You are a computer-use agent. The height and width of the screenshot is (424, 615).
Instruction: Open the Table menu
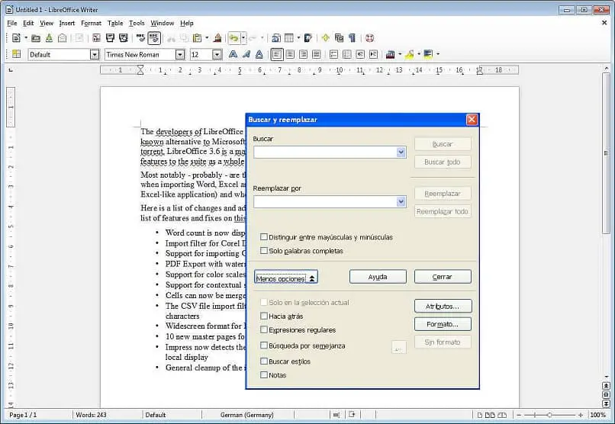pyautogui.click(x=114, y=23)
